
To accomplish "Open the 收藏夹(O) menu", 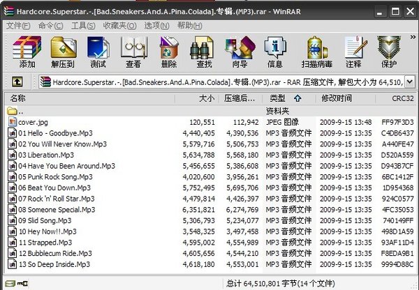I will point(119,26).
